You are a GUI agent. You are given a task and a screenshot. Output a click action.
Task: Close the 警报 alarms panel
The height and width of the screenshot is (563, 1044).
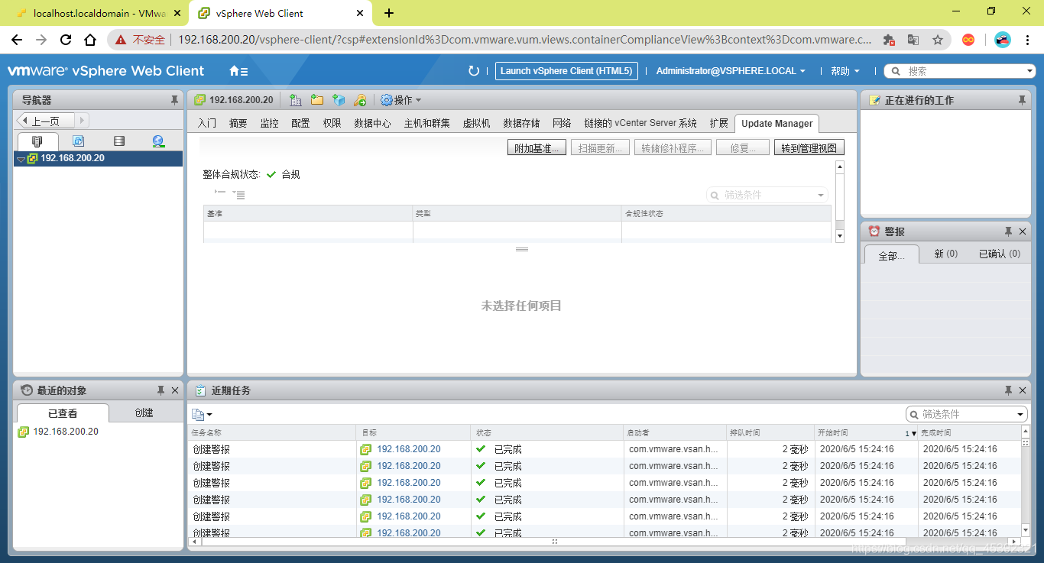1023,231
